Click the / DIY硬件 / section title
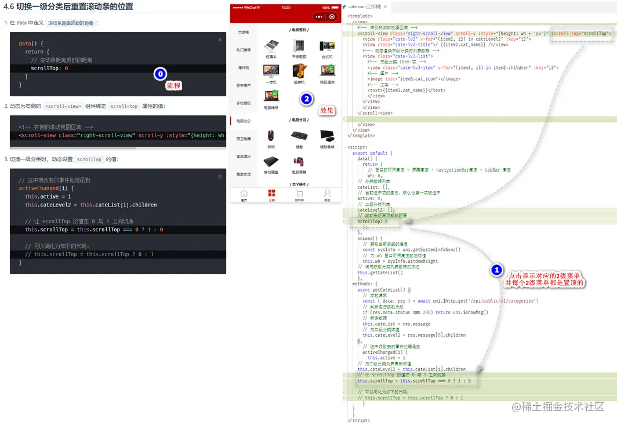 [299, 184]
